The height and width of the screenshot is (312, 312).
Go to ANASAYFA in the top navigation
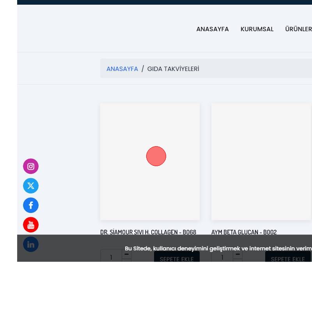[213, 29]
